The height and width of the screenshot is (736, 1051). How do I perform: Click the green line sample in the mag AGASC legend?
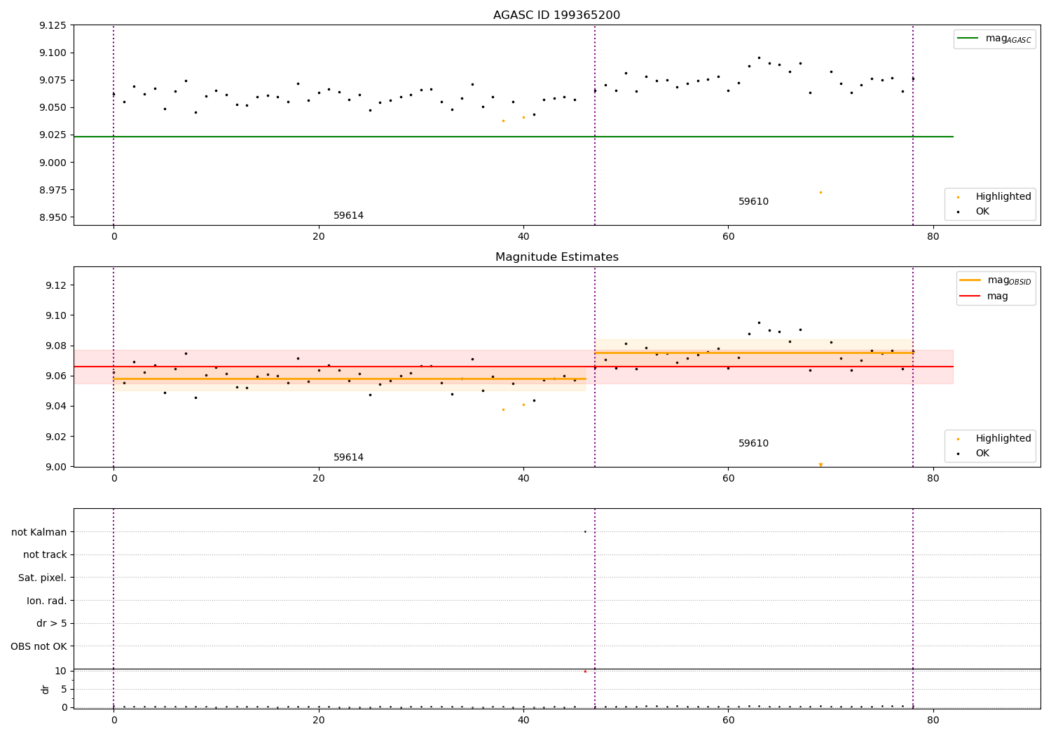[969, 39]
